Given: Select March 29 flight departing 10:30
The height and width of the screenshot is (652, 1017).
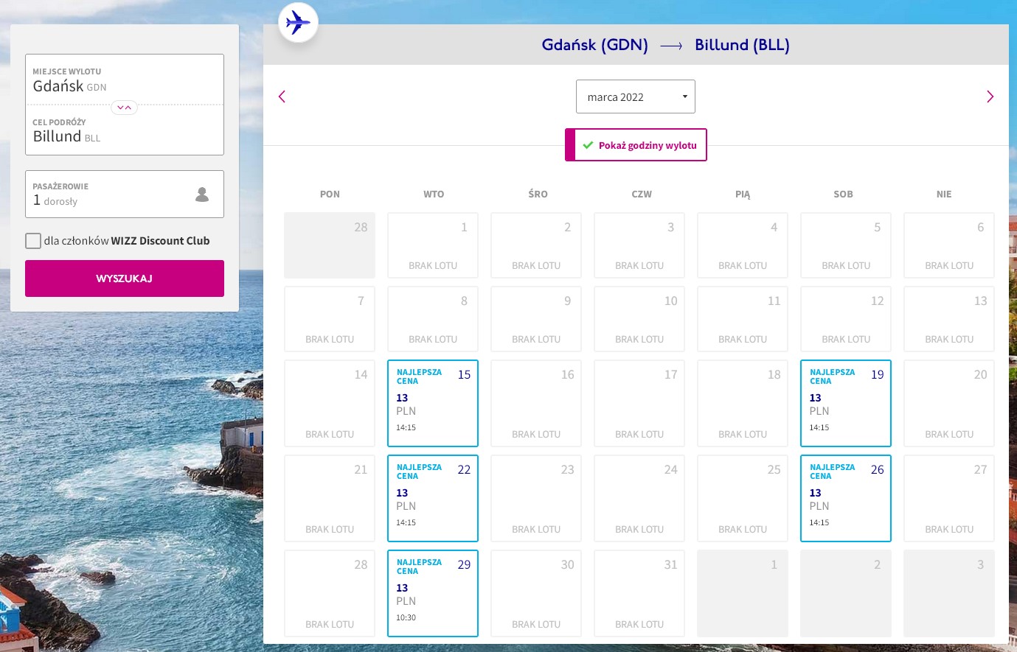Looking at the screenshot, I should pyautogui.click(x=433, y=593).
